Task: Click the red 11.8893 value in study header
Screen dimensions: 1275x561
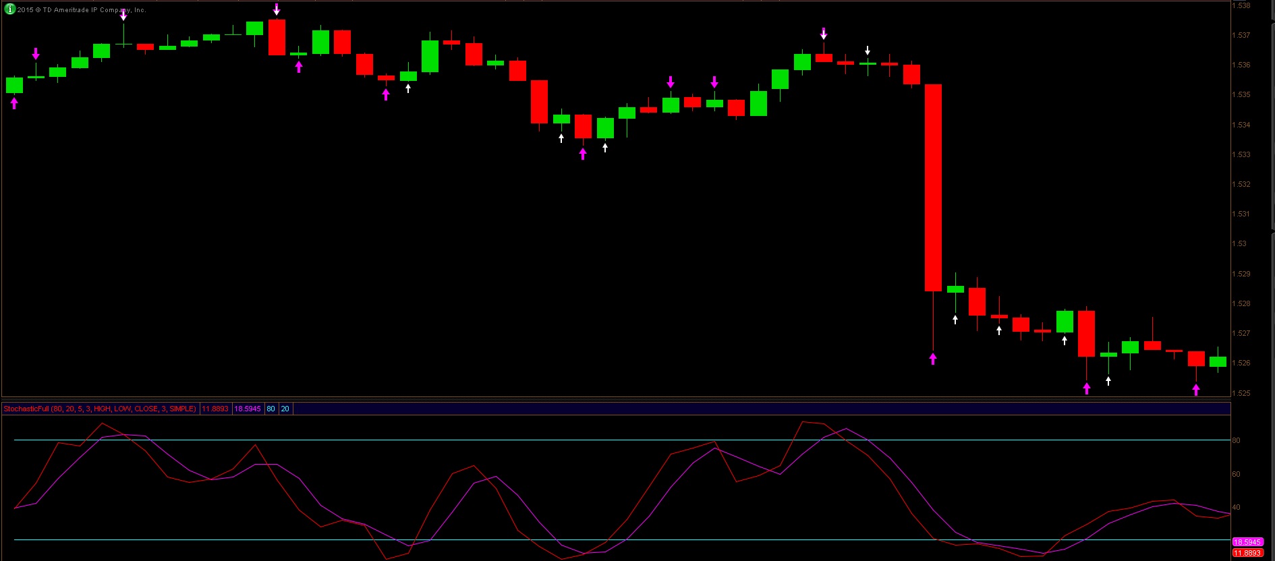Action: 215,409
